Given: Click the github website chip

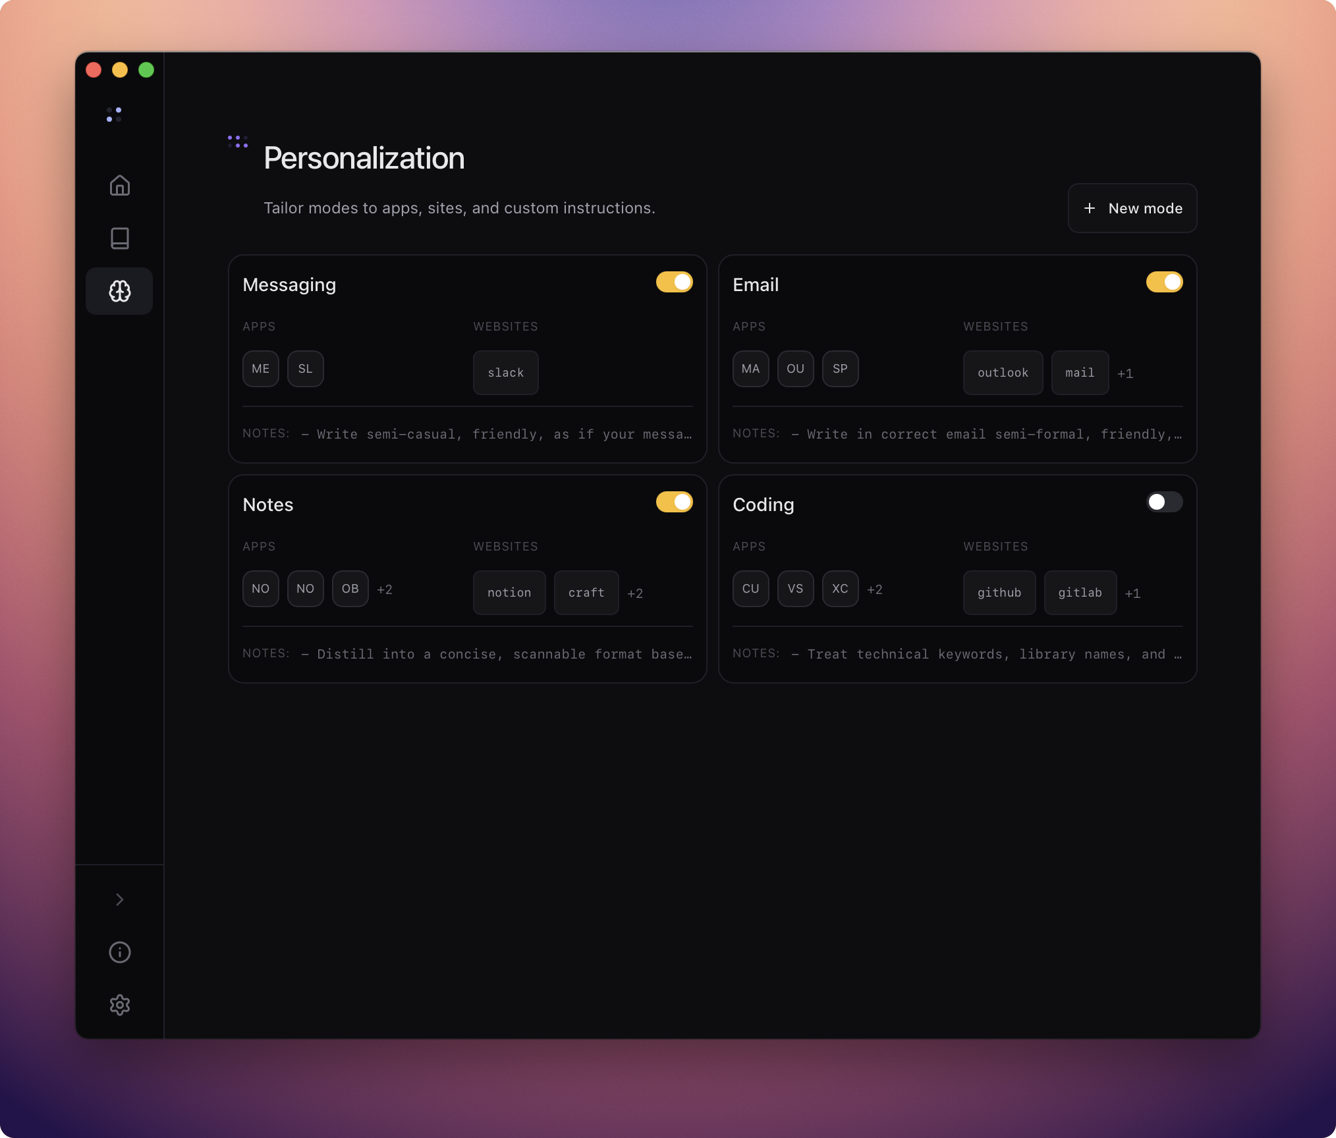Looking at the screenshot, I should 999,593.
